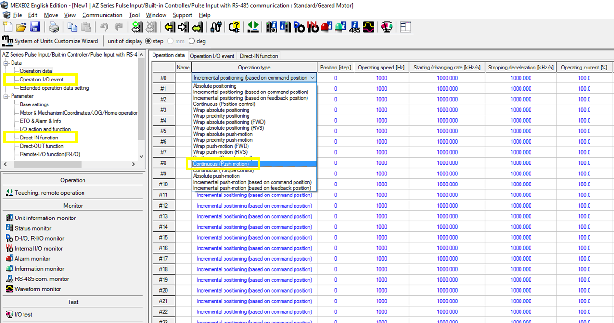The image size is (614, 323).
Task: Open the Waveform monitor toolbar icon
Action: [x=368, y=27]
